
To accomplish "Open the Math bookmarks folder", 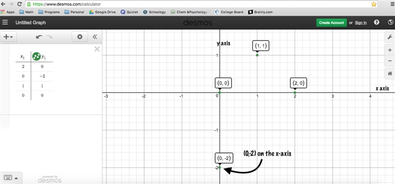I will [26, 12].
